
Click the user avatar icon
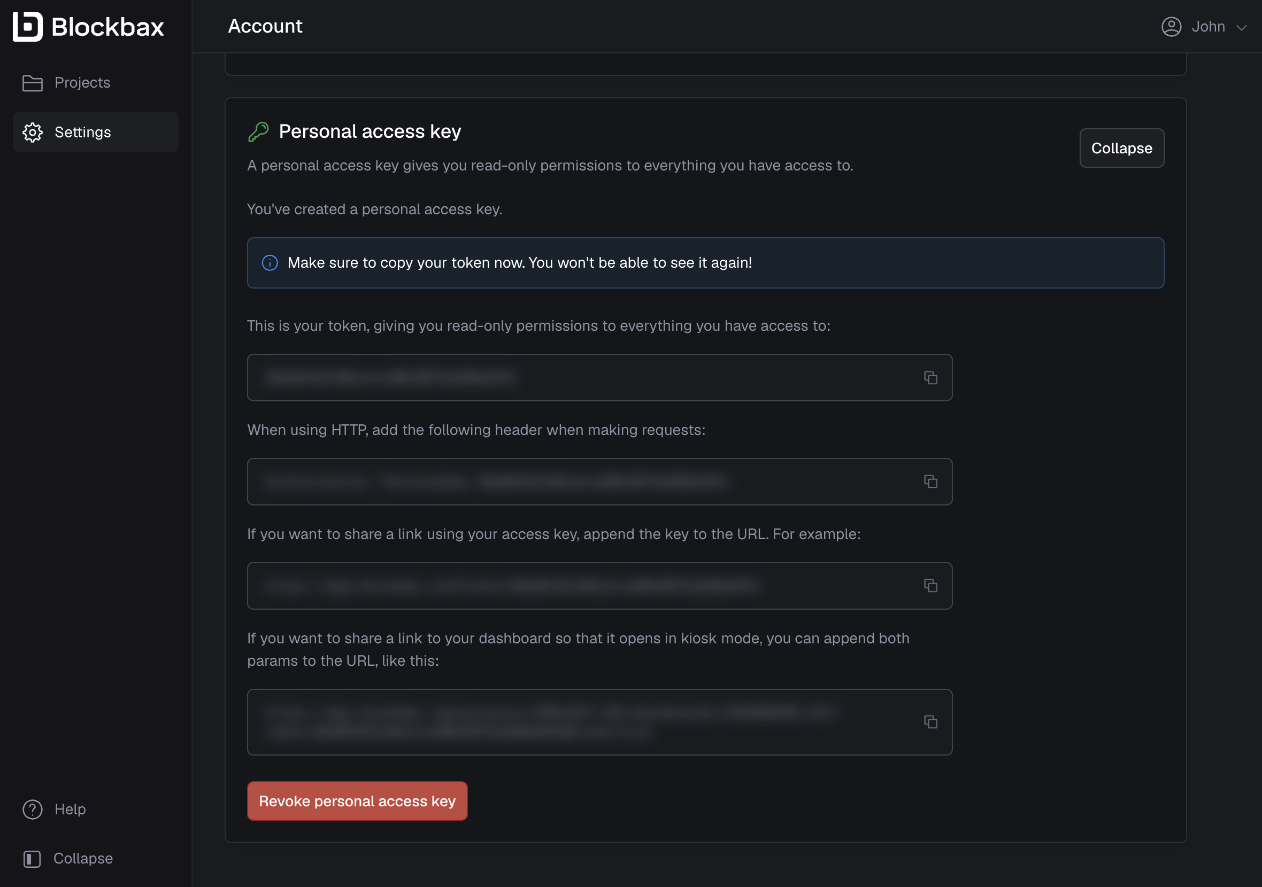point(1171,26)
